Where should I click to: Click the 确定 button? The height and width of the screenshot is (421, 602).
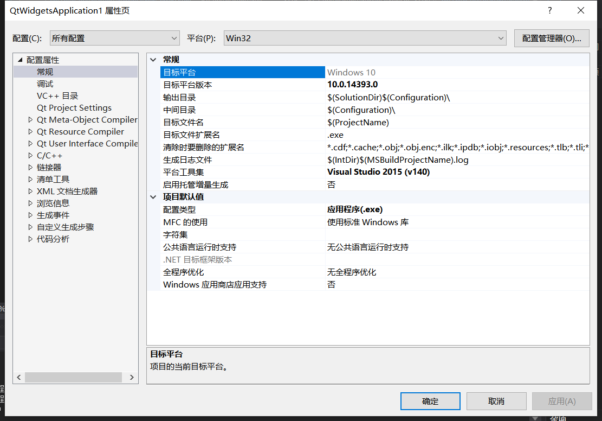(430, 401)
